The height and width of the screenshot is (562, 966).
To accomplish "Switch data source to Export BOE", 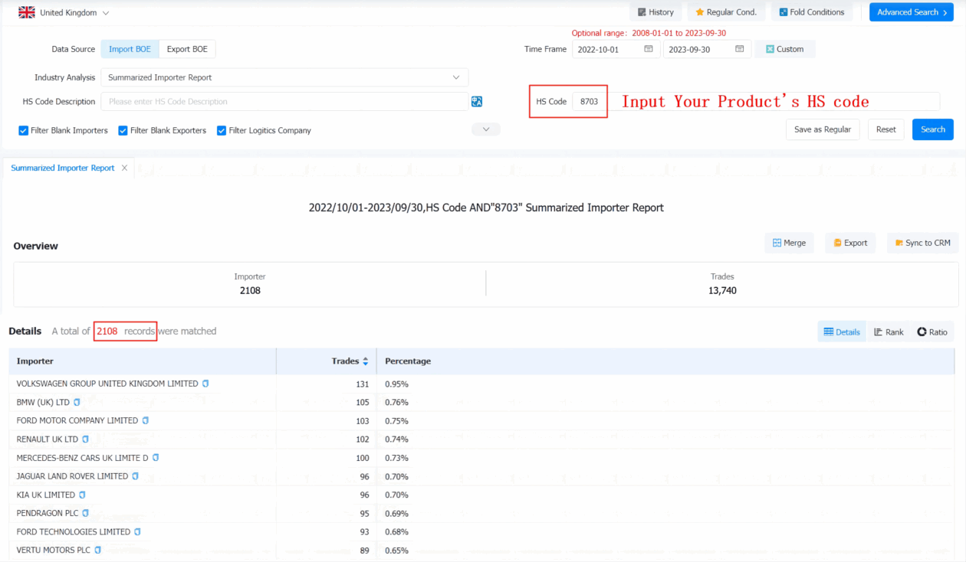I will [x=187, y=49].
